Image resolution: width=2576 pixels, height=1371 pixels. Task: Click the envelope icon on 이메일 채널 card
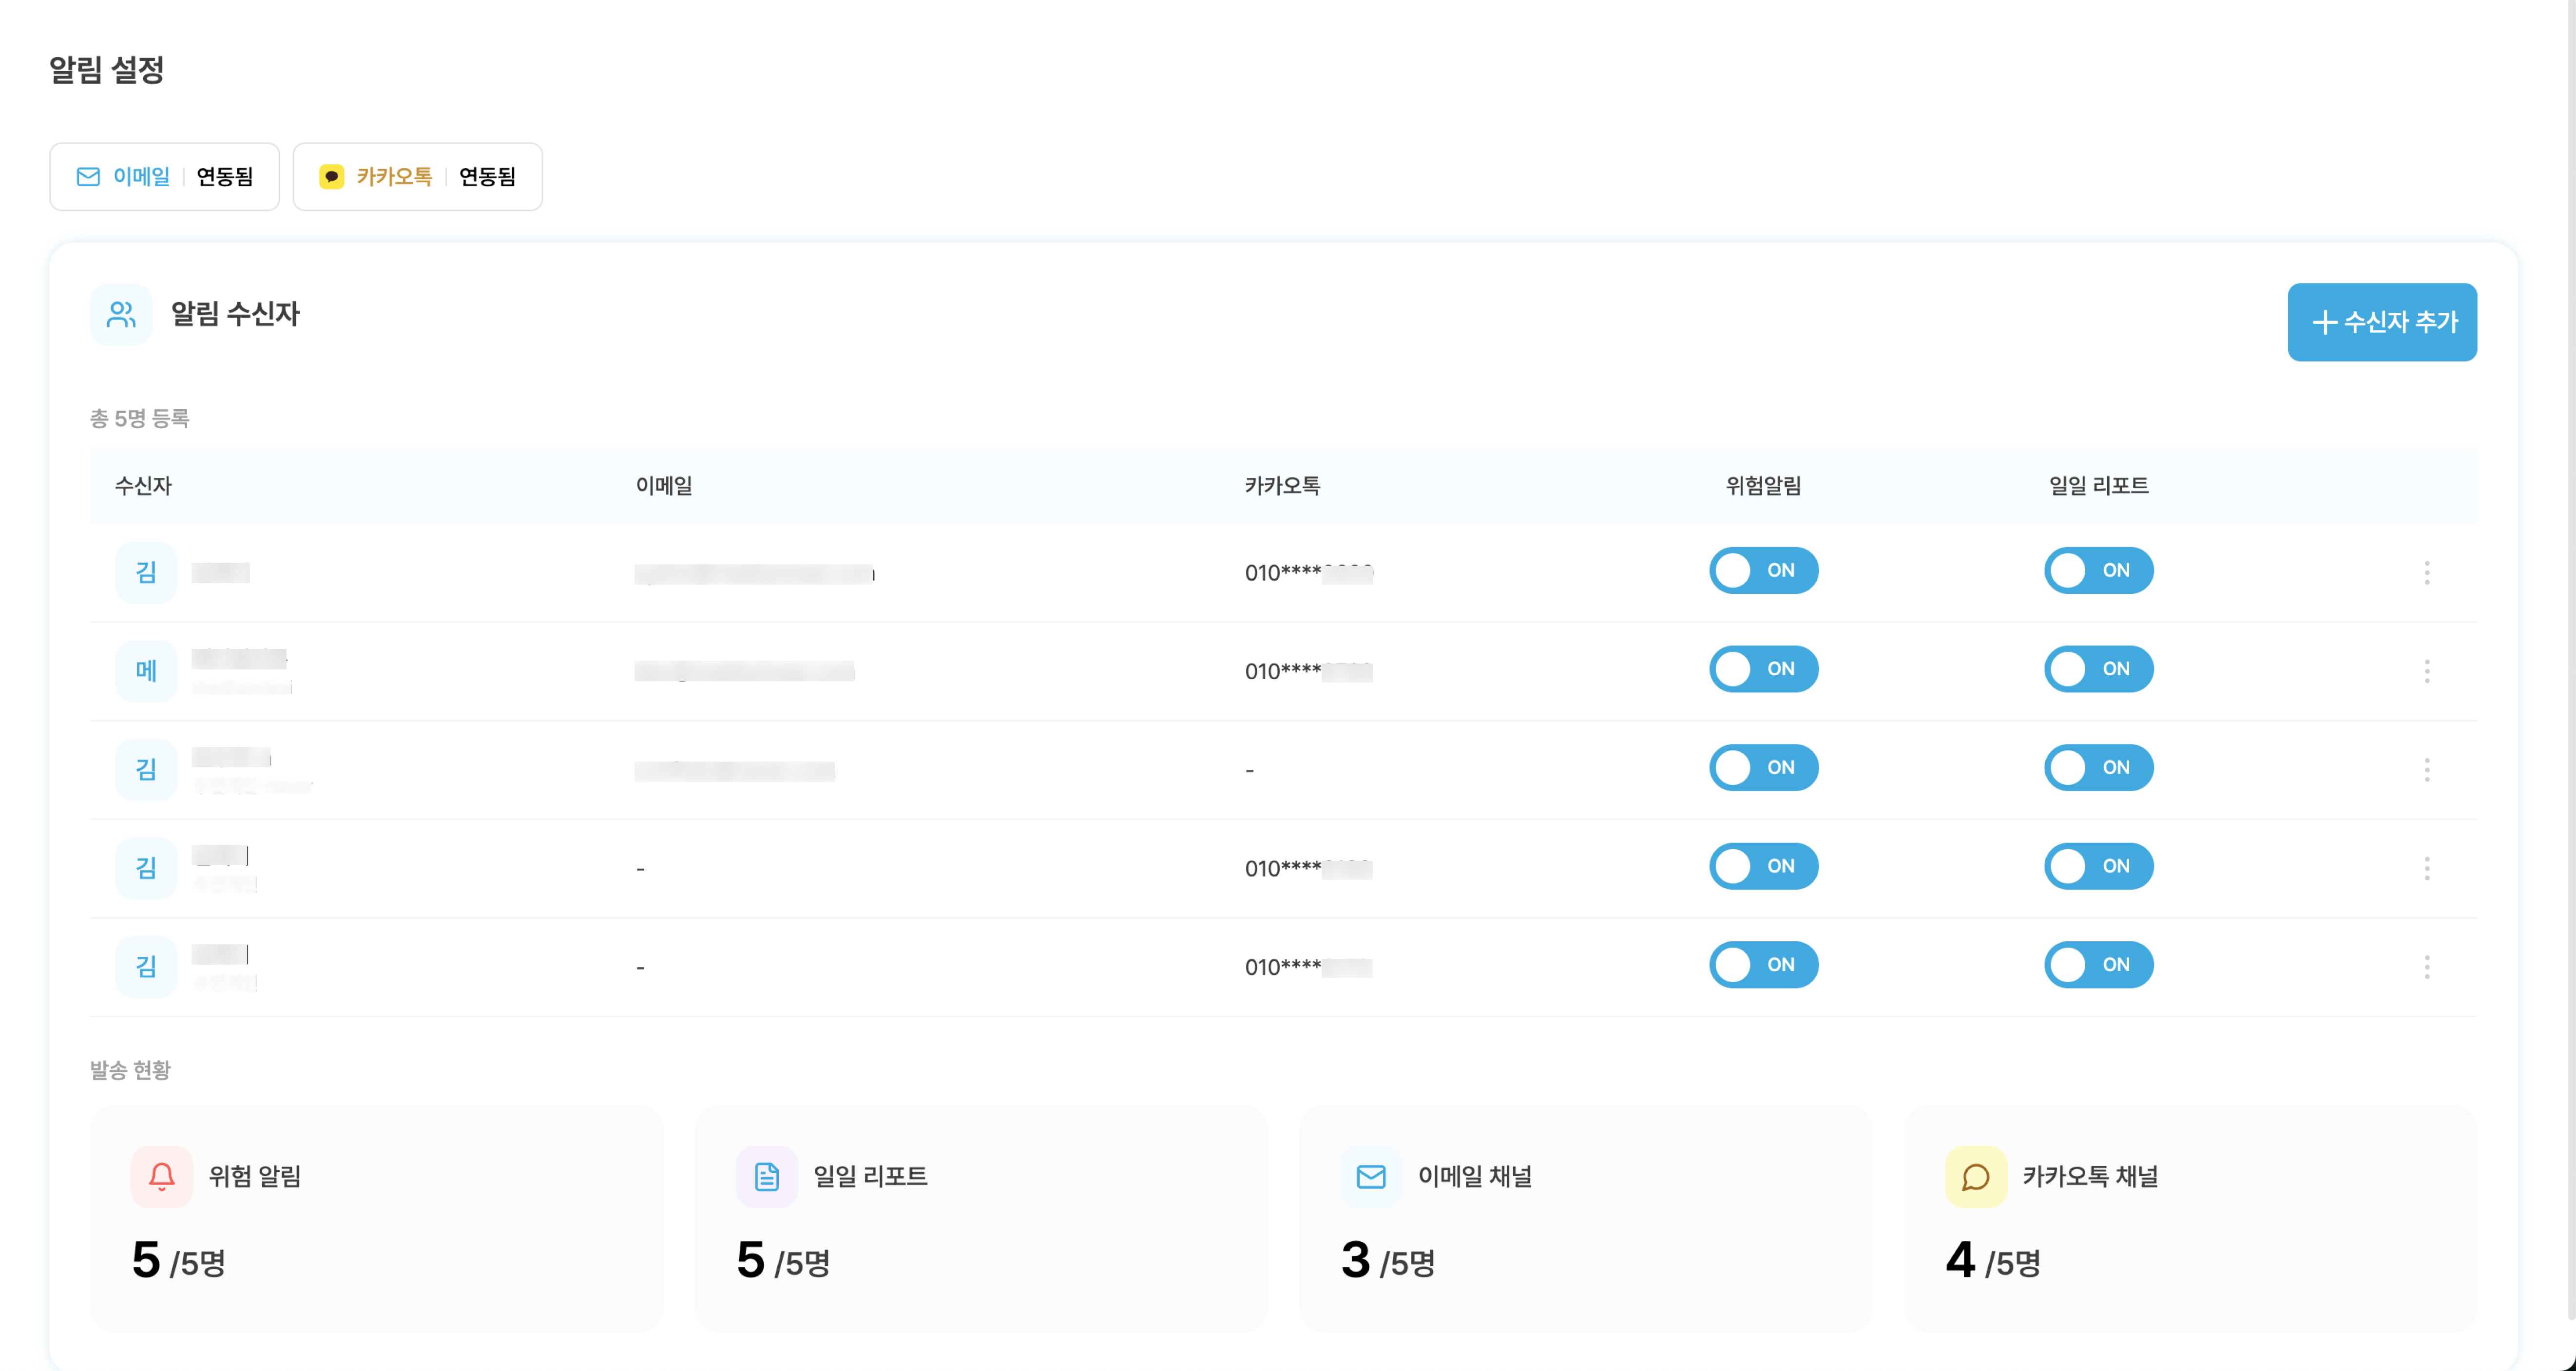[x=1371, y=1176]
